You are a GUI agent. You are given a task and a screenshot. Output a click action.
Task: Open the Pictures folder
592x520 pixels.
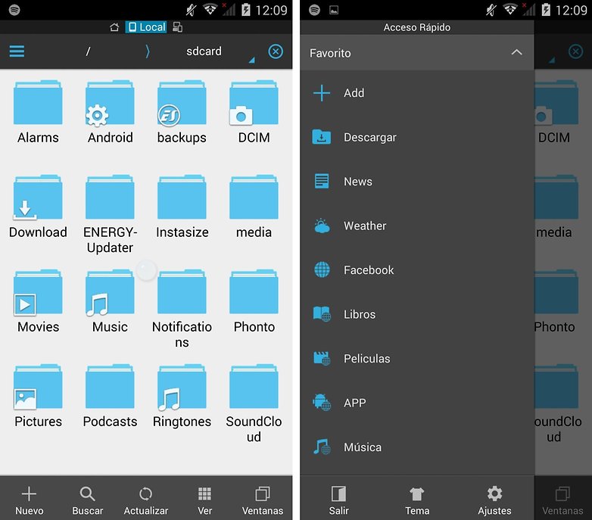[38, 396]
